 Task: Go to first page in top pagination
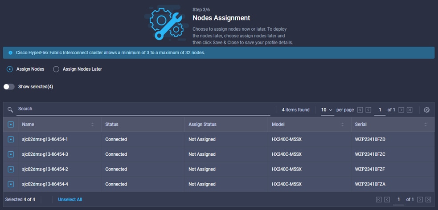coord(360,110)
